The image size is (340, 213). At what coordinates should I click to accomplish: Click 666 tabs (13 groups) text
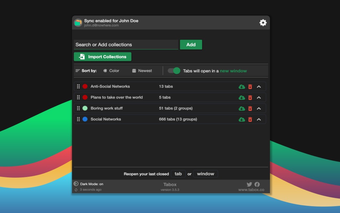pos(178,119)
